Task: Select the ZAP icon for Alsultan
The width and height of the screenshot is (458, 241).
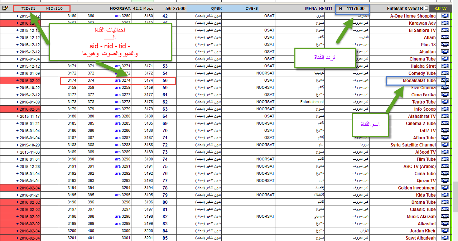Action: click(x=444, y=52)
